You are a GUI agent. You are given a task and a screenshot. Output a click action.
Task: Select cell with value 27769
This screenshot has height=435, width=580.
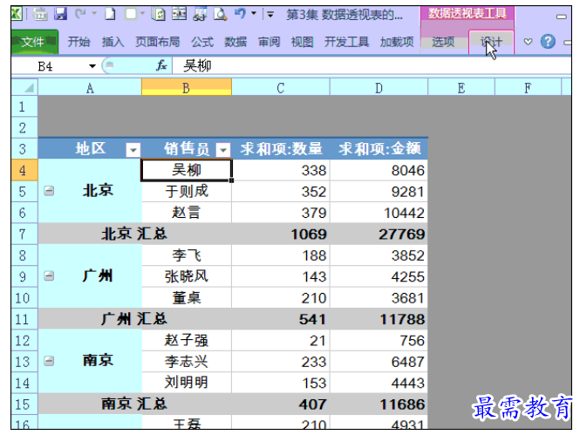(x=379, y=234)
